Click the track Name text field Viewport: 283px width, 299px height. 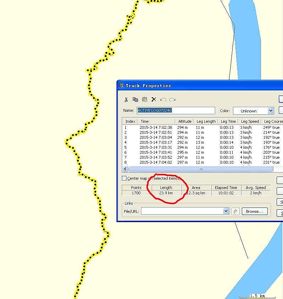coord(176,111)
